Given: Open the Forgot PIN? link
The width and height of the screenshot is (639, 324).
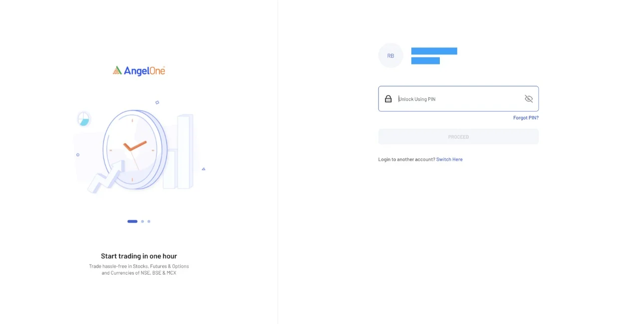Looking at the screenshot, I should 526,118.
